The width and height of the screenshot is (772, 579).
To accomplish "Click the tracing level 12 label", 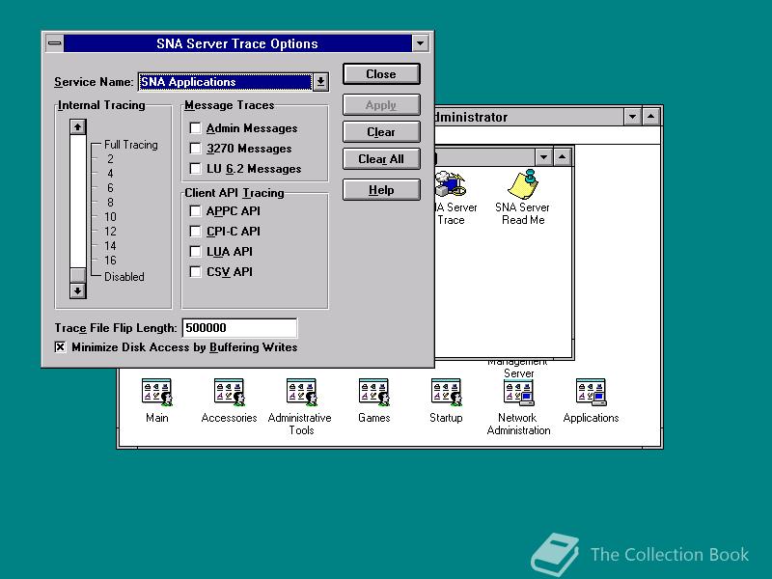I will click(110, 232).
